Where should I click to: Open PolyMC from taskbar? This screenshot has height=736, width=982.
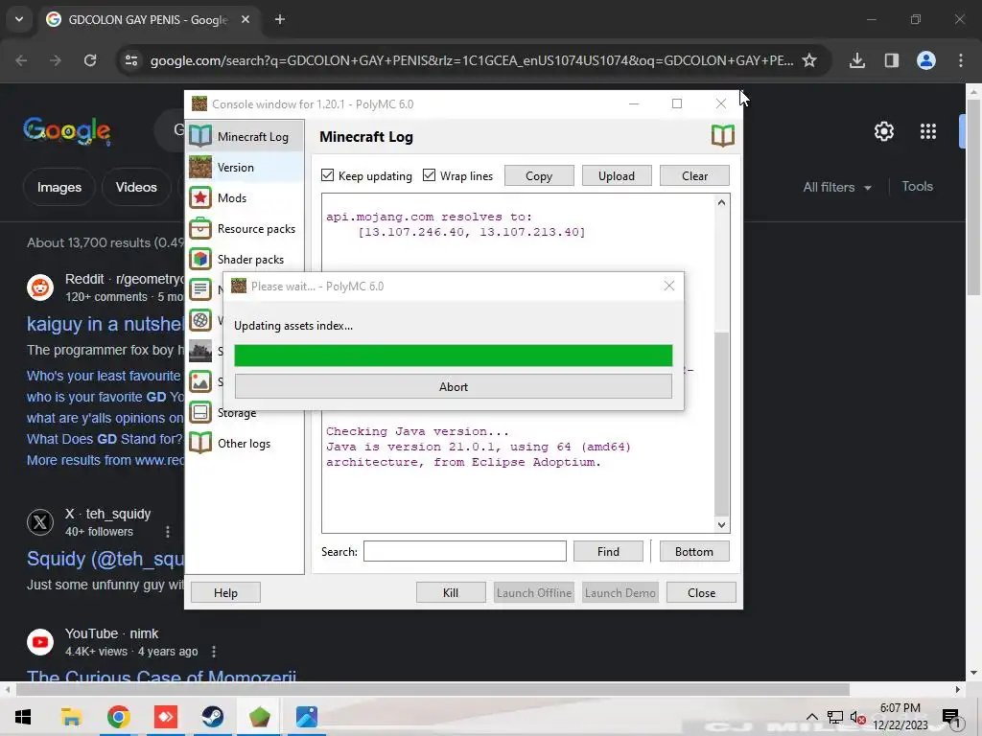tap(259, 717)
